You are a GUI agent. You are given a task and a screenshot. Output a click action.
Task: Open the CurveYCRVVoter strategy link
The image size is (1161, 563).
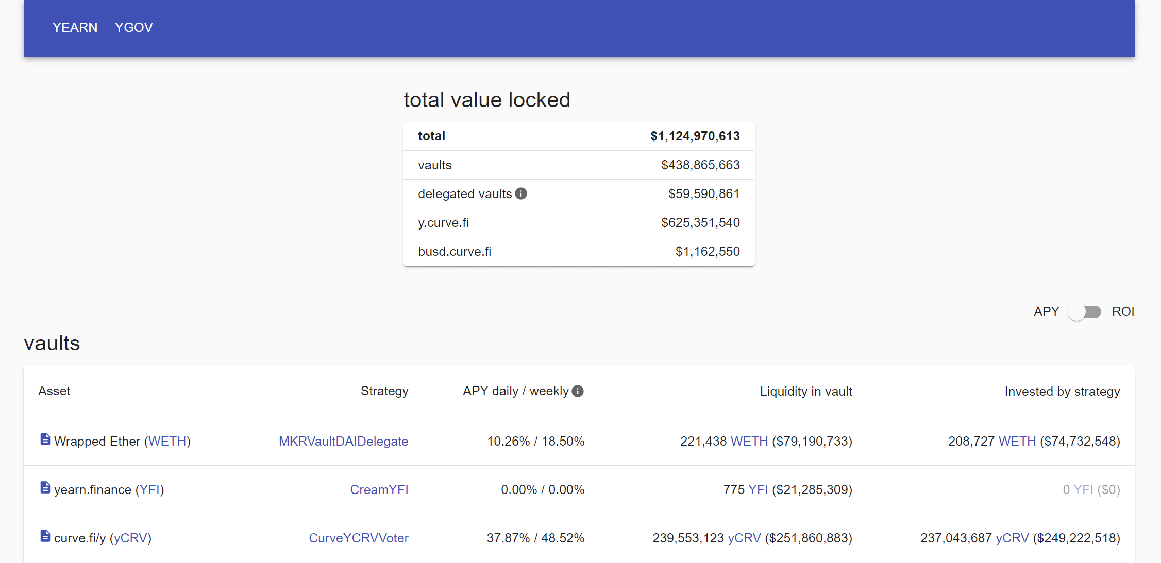click(358, 538)
